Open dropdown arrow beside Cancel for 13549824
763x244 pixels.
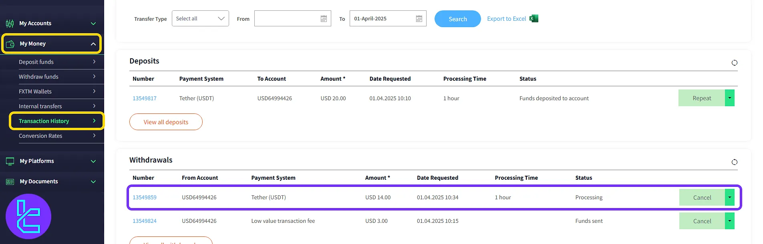click(x=730, y=221)
